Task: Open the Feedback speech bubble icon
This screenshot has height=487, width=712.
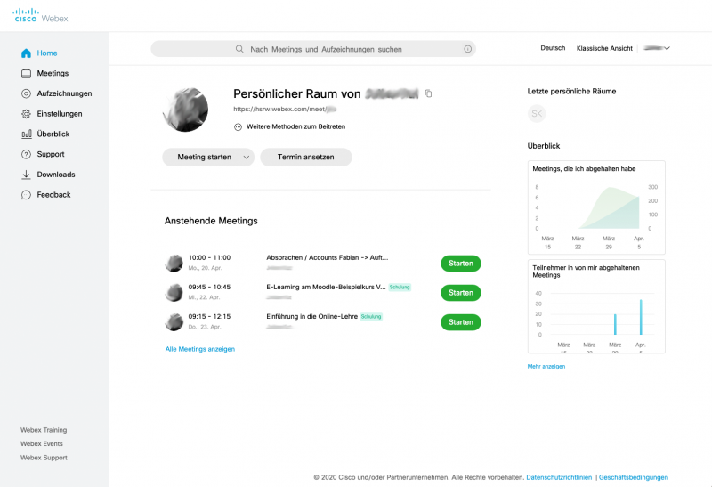Action: coord(26,195)
